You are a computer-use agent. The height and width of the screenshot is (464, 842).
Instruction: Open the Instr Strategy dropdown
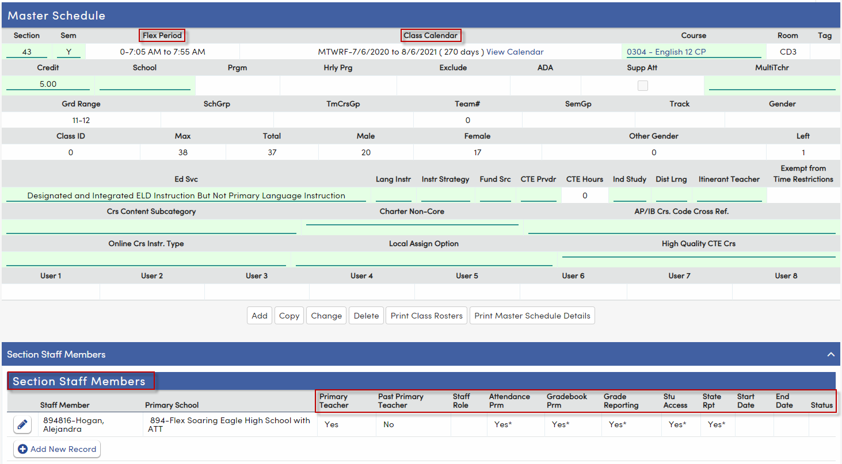[x=445, y=195]
